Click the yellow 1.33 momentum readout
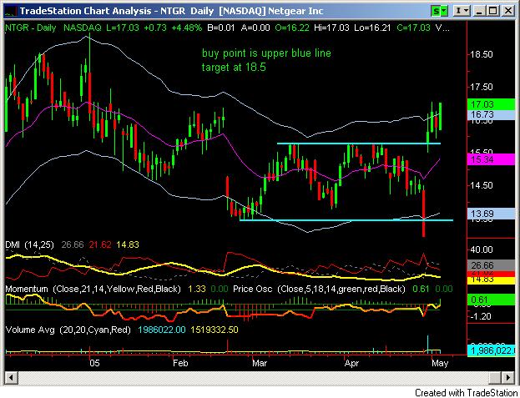520x398 pixels. click(x=197, y=290)
